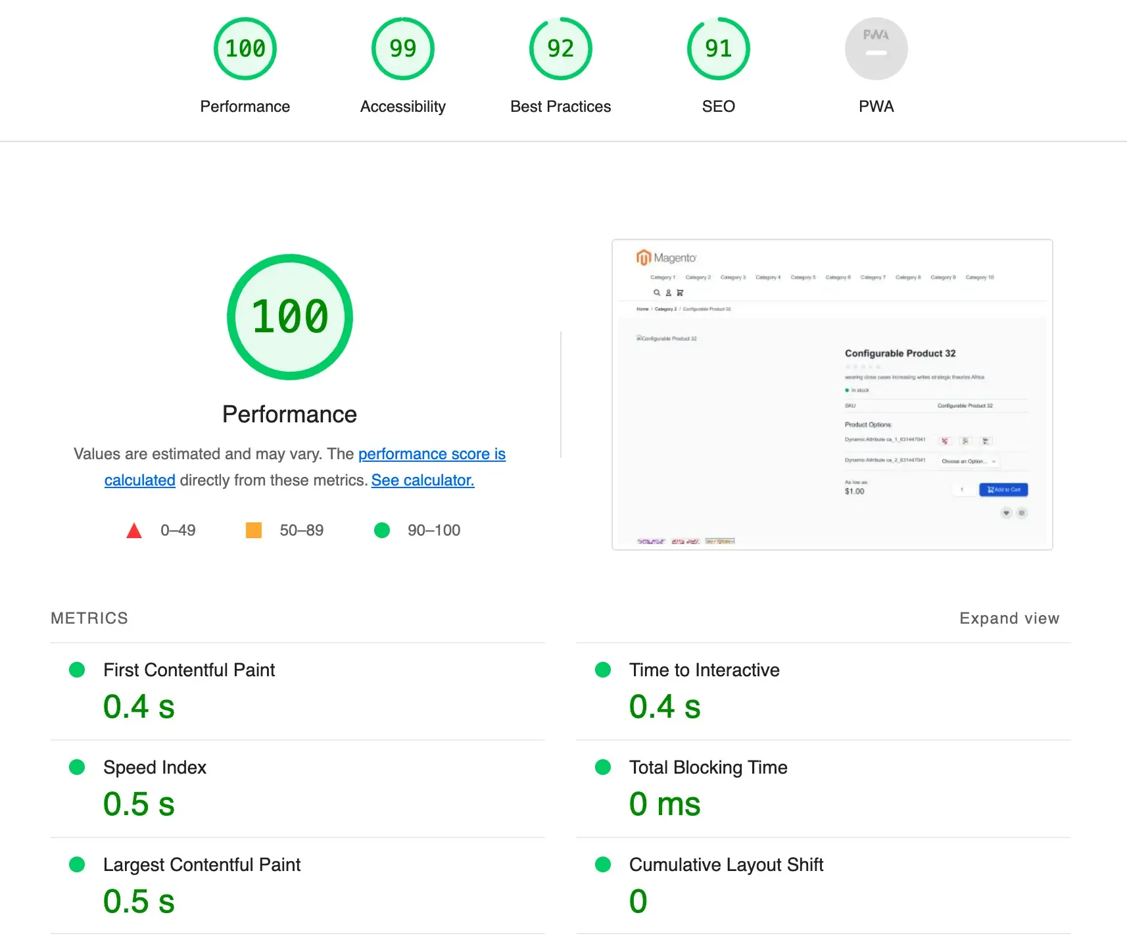
Task: Follow the 'See calculator.' link
Action: coord(422,480)
